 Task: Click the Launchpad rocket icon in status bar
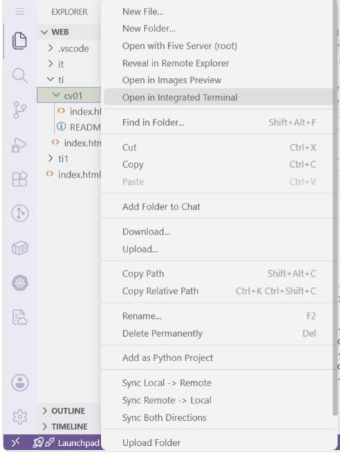click(x=38, y=442)
